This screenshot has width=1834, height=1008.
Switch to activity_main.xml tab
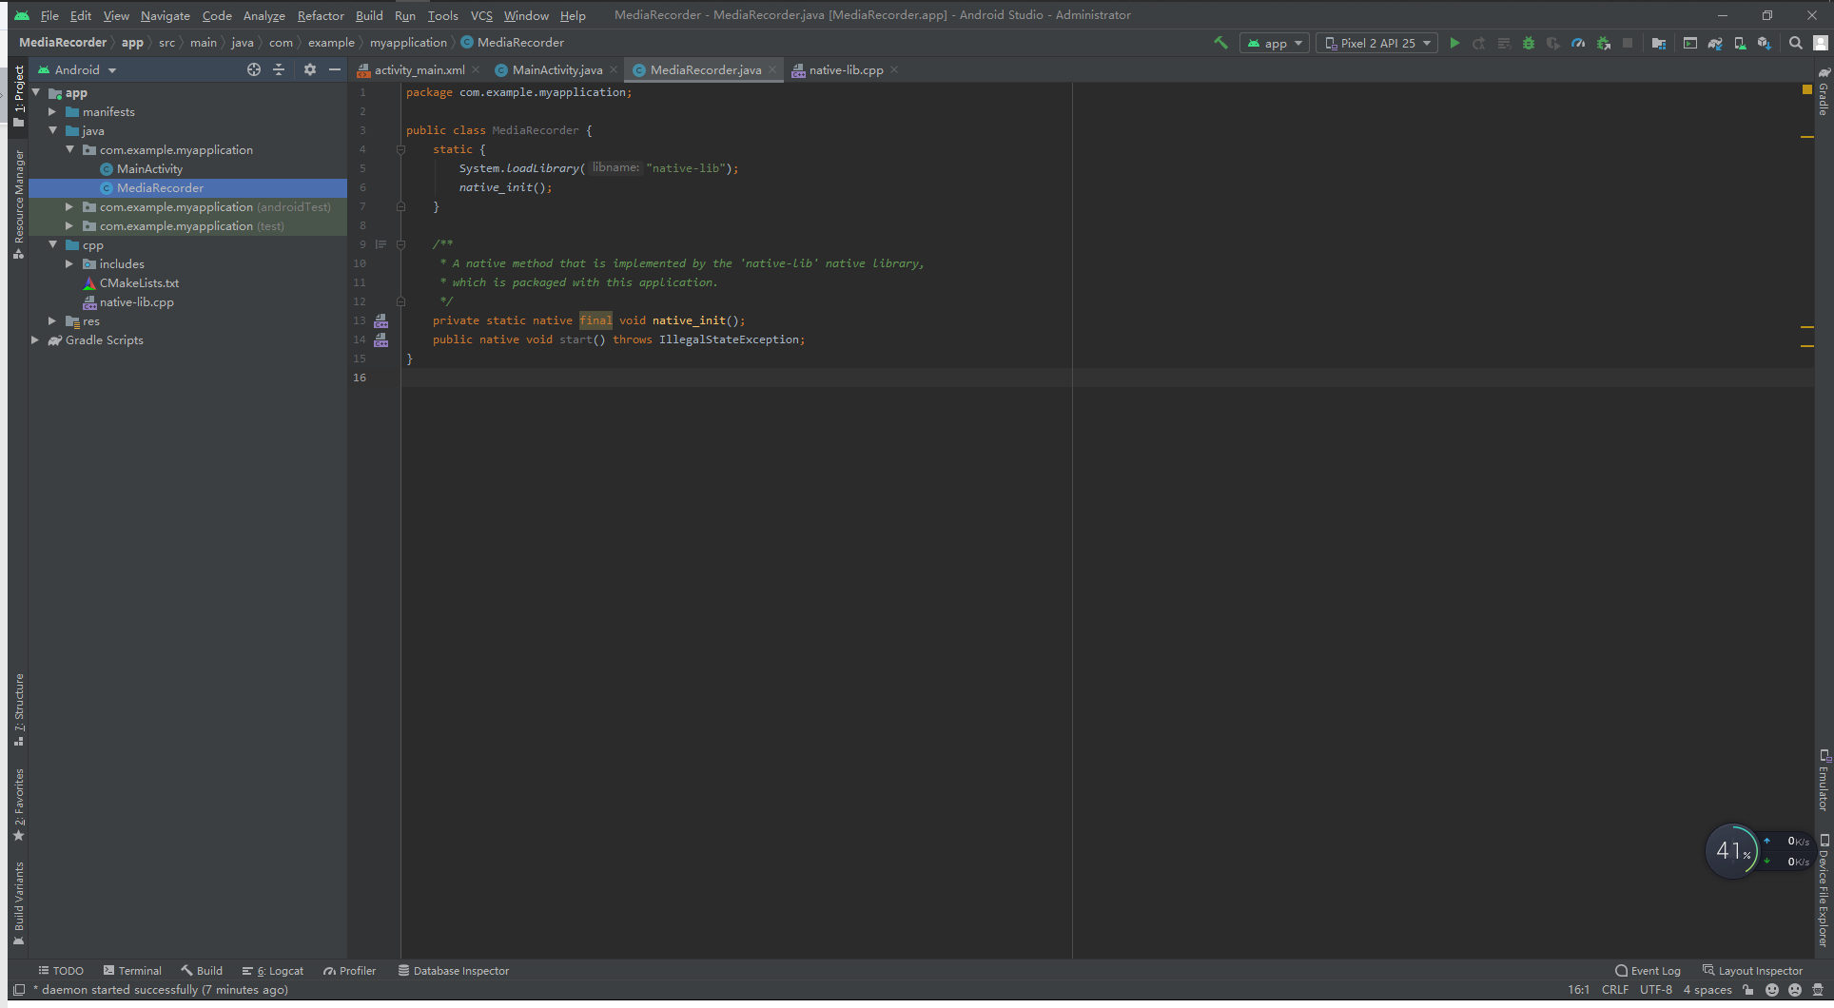coord(419,69)
